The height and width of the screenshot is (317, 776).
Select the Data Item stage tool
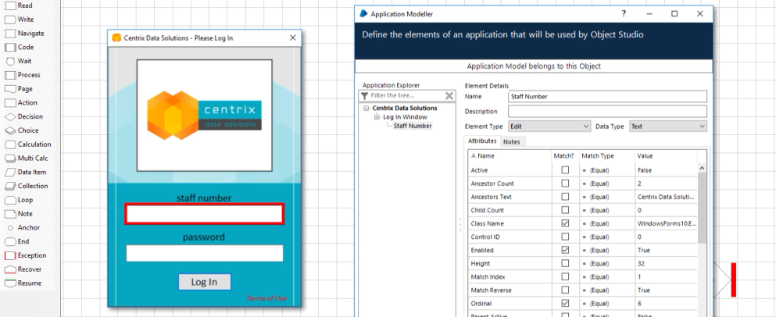point(25,172)
